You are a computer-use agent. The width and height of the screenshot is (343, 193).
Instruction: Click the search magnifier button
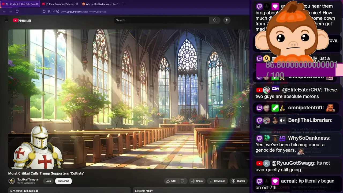pos(215,20)
